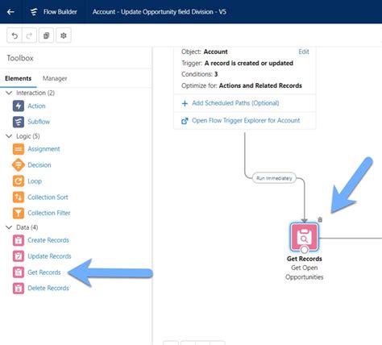Click the Action label in toolbox
The height and width of the screenshot is (345, 382).
36,106
